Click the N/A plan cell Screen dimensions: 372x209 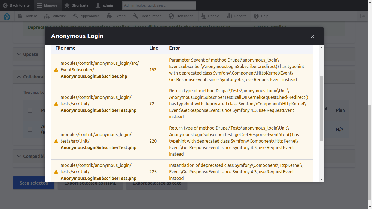339,129
